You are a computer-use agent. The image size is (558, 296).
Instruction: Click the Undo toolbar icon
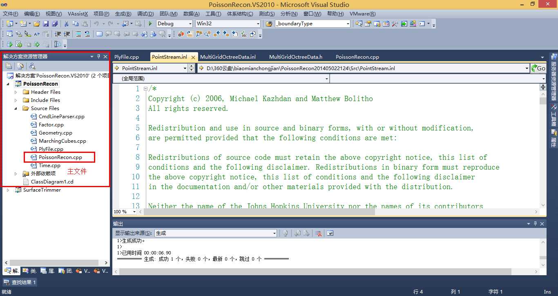tap(96, 24)
